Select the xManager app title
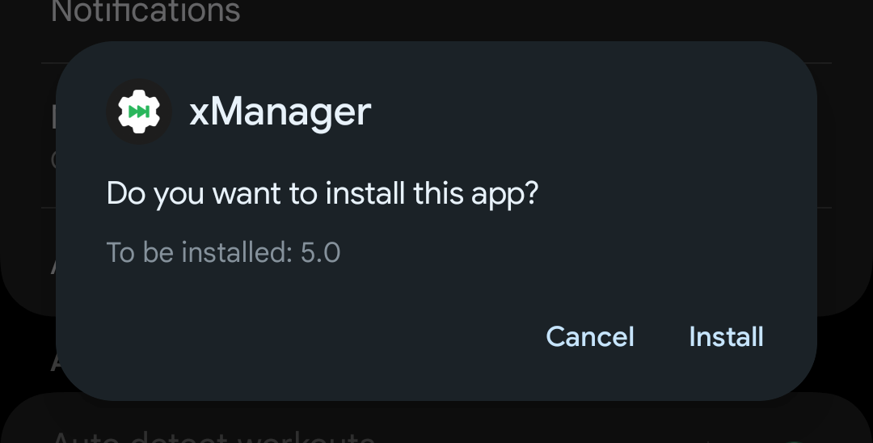This screenshot has width=873, height=443. [280, 112]
